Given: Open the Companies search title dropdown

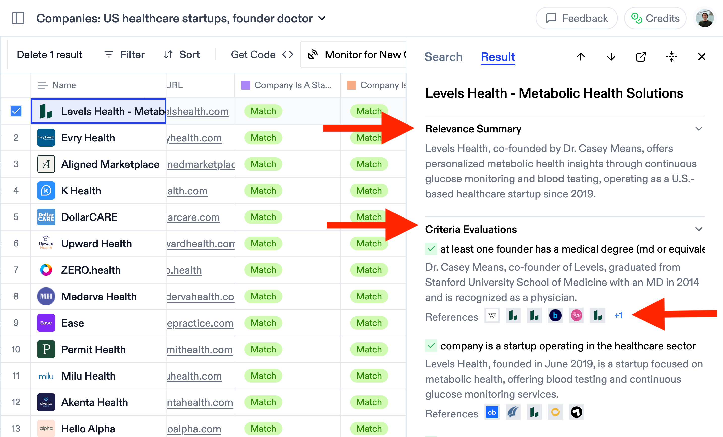Looking at the screenshot, I should pos(322,18).
